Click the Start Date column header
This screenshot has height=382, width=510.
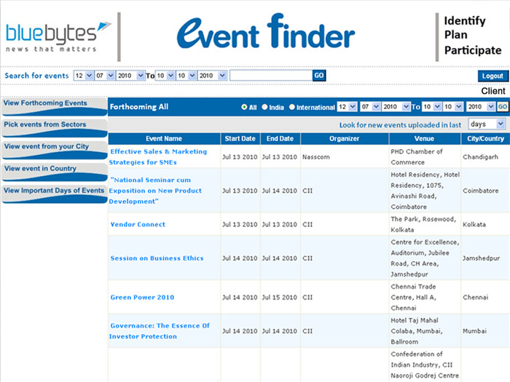[x=240, y=139]
